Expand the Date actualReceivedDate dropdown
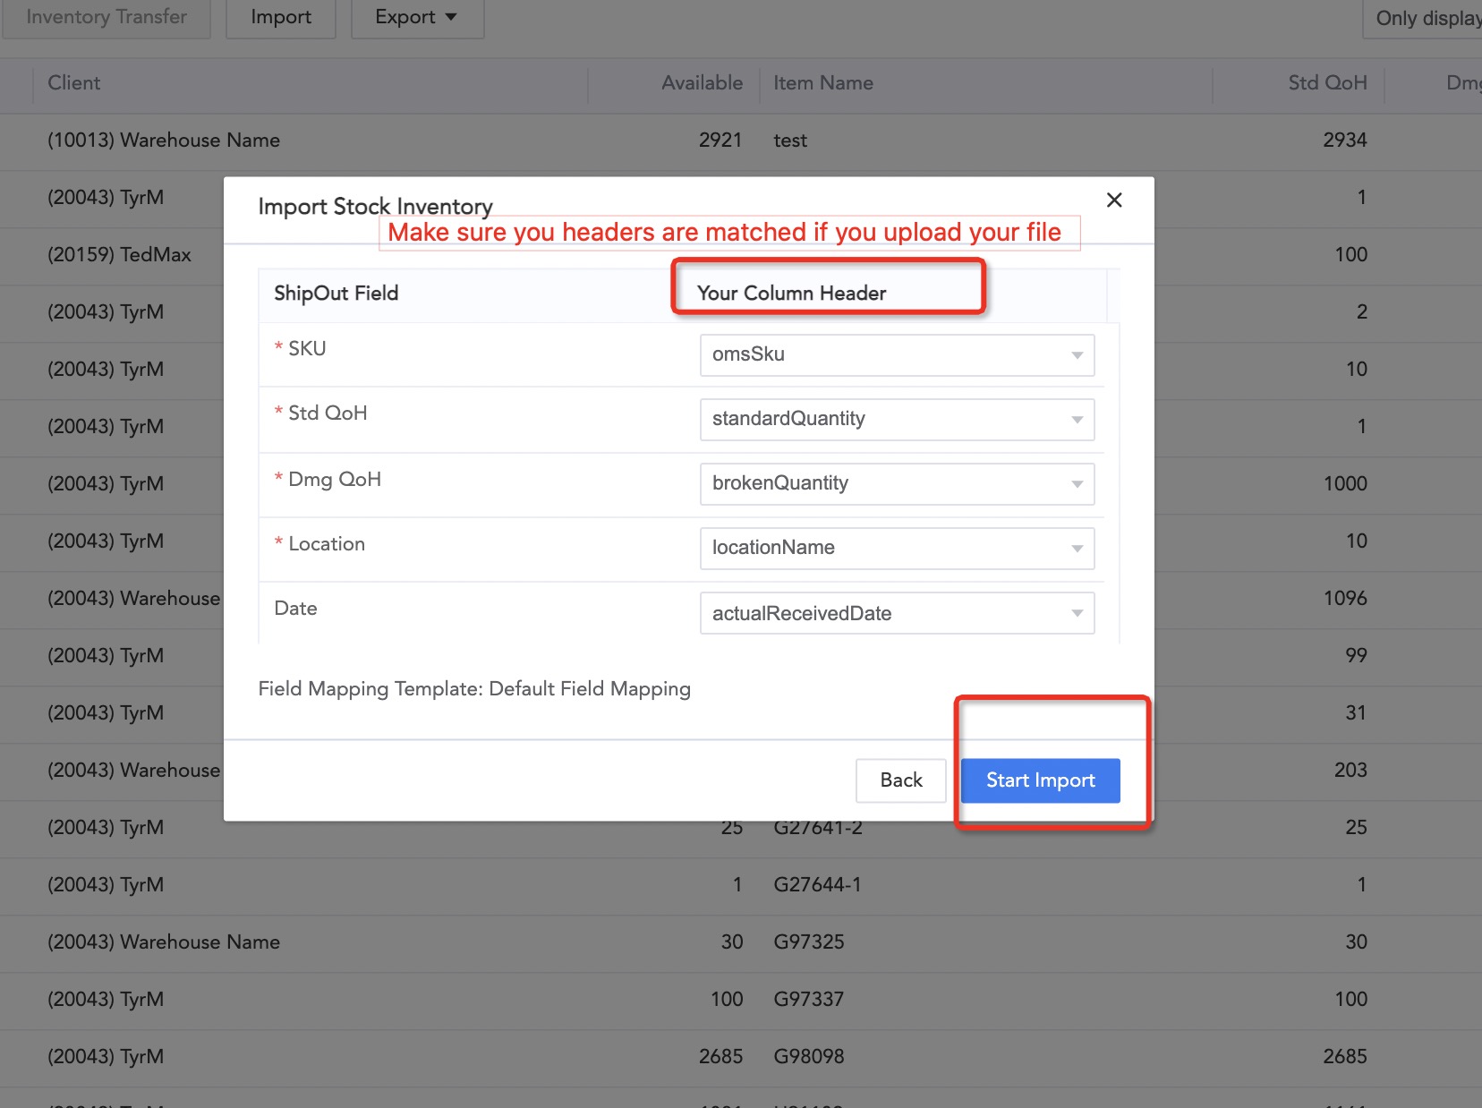Viewport: 1482px width, 1108px height. click(897, 613)
